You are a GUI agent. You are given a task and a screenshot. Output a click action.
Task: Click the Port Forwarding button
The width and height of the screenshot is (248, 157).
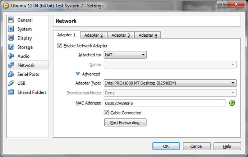click(x=125, y=123)
